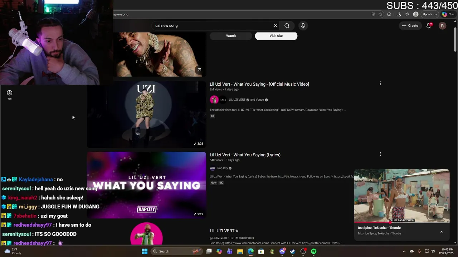The image size is (458, 257).
Task: Click the Ice Spice Thootie miniplayer video
Action: (x=402, y=196)
